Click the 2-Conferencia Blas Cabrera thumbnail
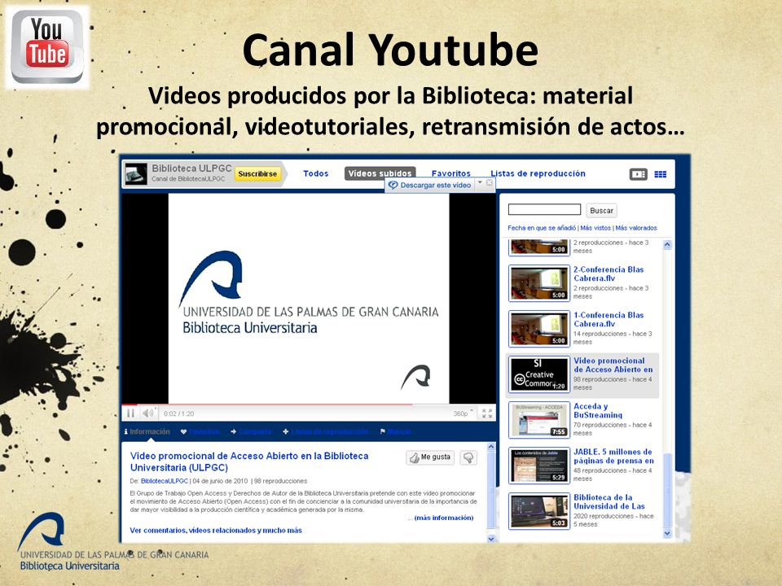 tap(539, 283)
